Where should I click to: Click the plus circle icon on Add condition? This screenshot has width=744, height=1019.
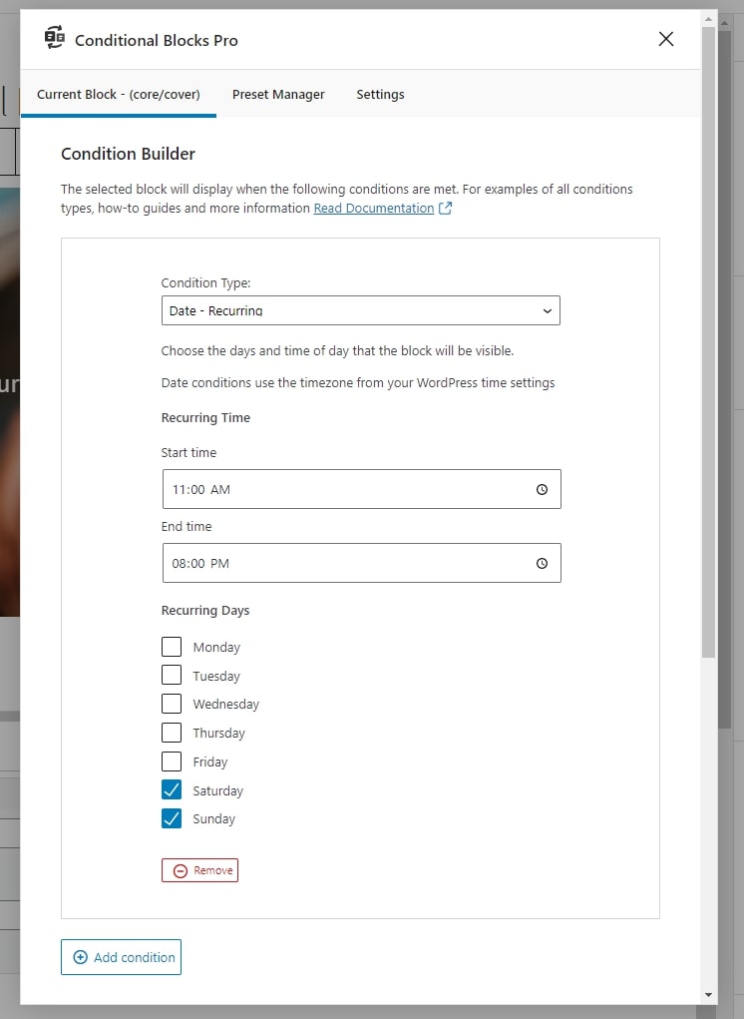pos(81,957)
